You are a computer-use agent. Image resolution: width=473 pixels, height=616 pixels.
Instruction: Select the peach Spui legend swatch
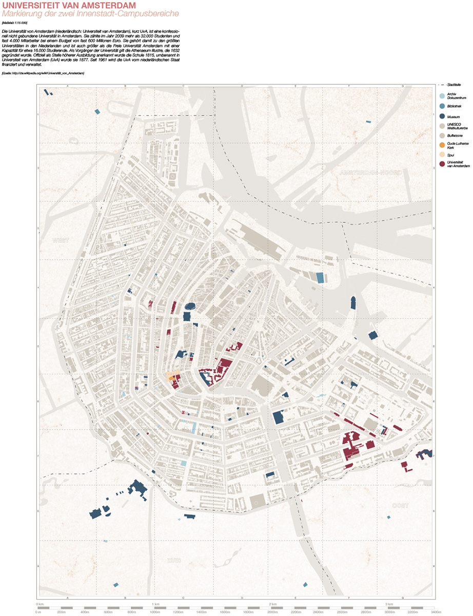click(442, 155)
